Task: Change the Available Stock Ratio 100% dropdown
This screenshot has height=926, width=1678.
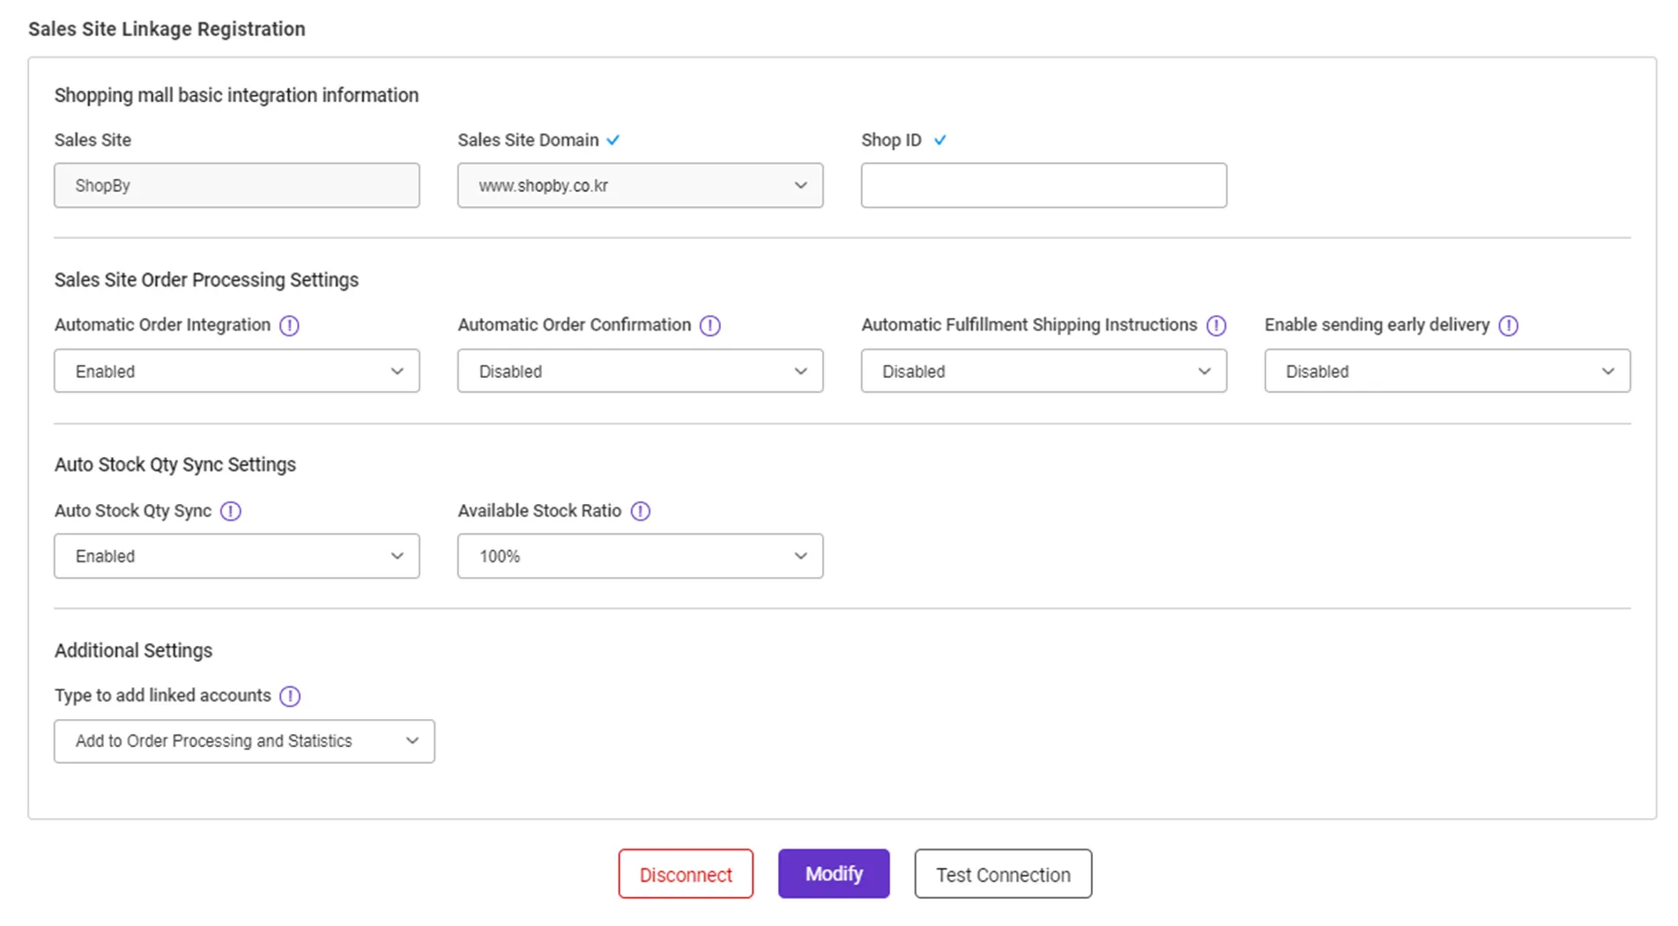Action: coord(640,556)
